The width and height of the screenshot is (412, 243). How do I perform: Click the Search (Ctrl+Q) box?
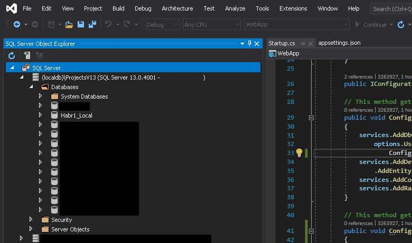[391, 8]
